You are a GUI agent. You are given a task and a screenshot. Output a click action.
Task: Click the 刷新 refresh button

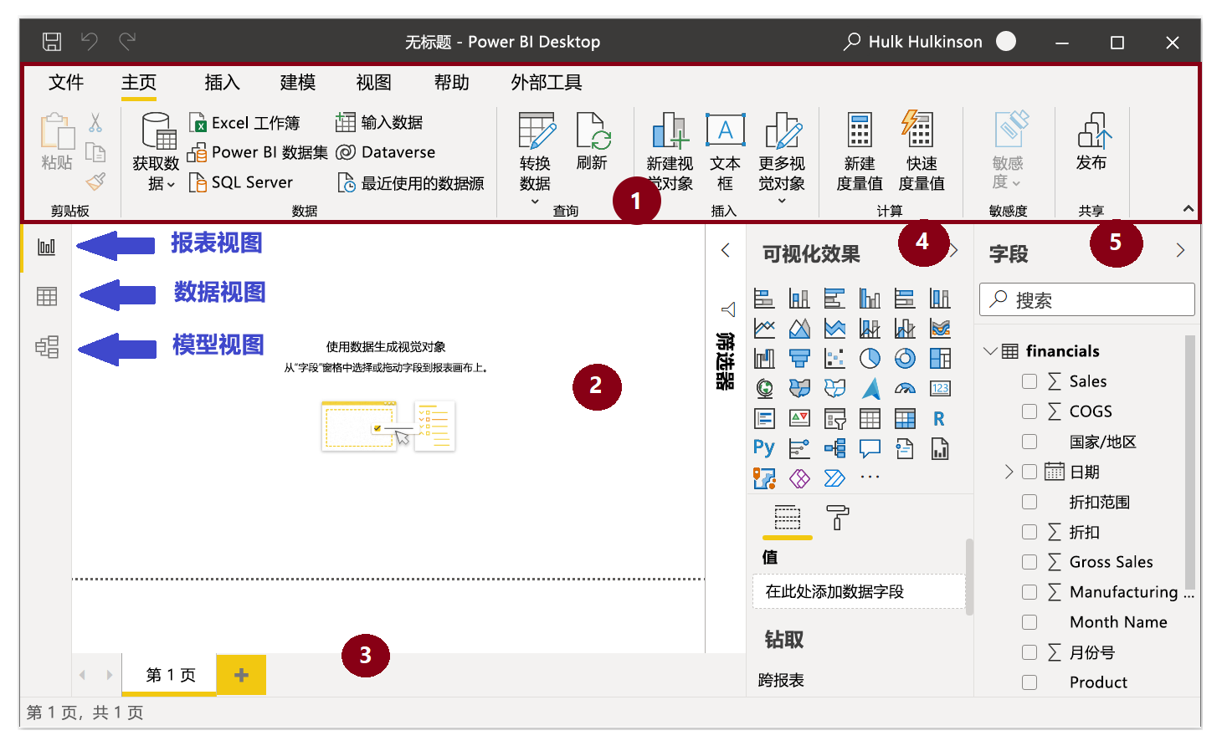tap(593, 141)
